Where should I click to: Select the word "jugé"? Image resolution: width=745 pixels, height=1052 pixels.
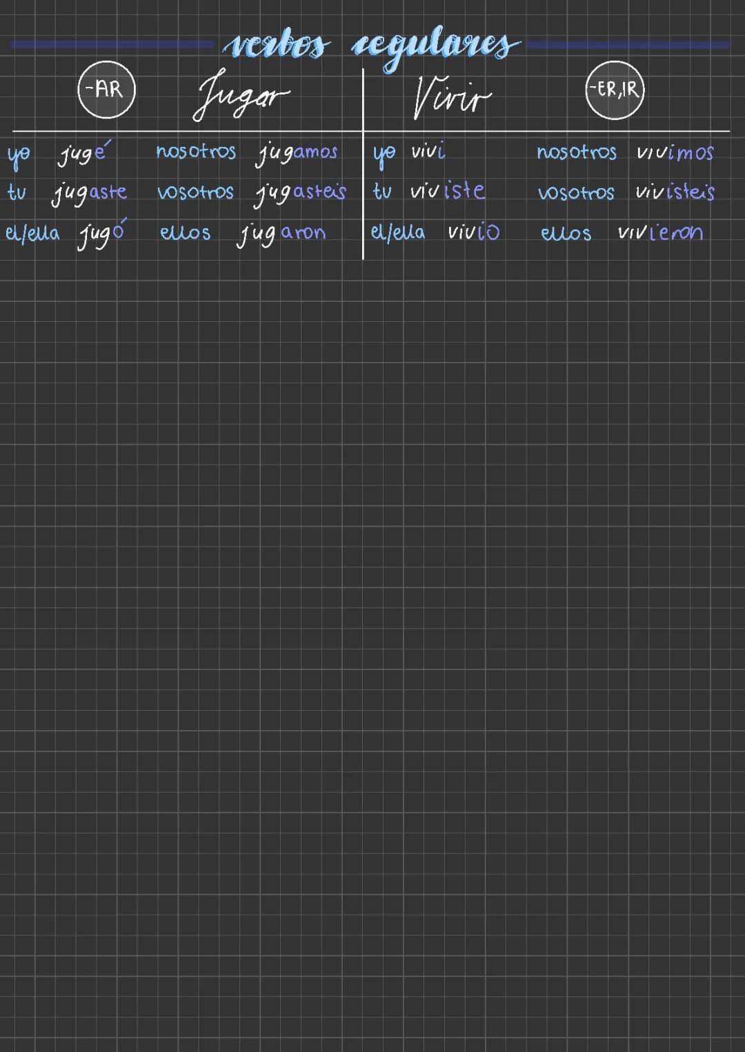click(83, 153)
